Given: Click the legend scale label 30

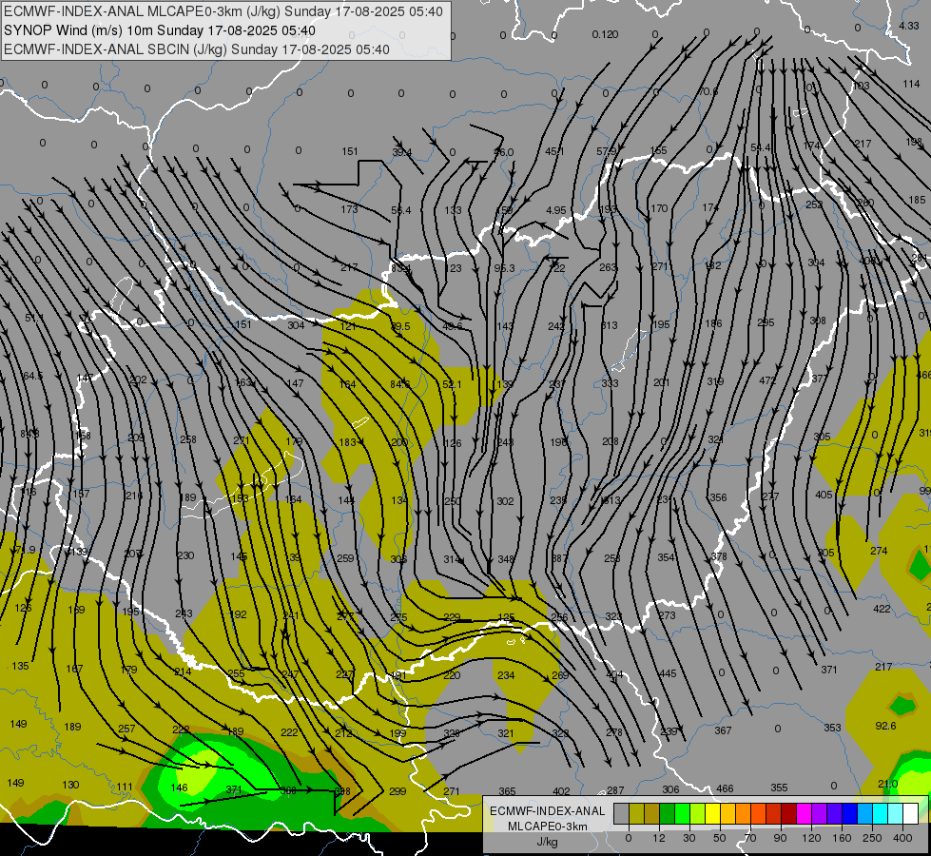Looking at the screenshot, I should click(689, 838).
